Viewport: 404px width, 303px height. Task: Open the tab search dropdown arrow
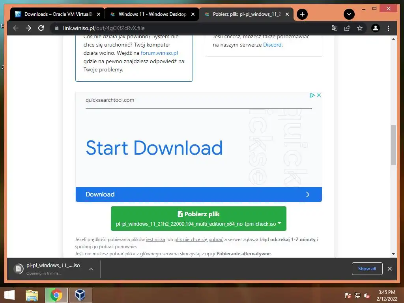pos(349,14)
